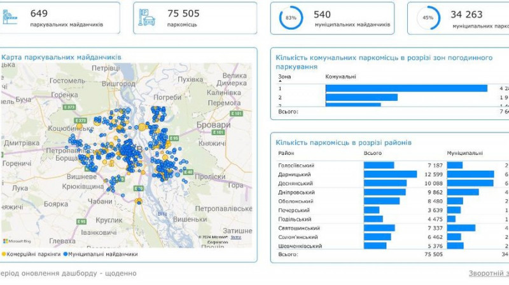Open the Terms link in map copyright
This screenshot has height=285, width=509.
tap(236, 237)
